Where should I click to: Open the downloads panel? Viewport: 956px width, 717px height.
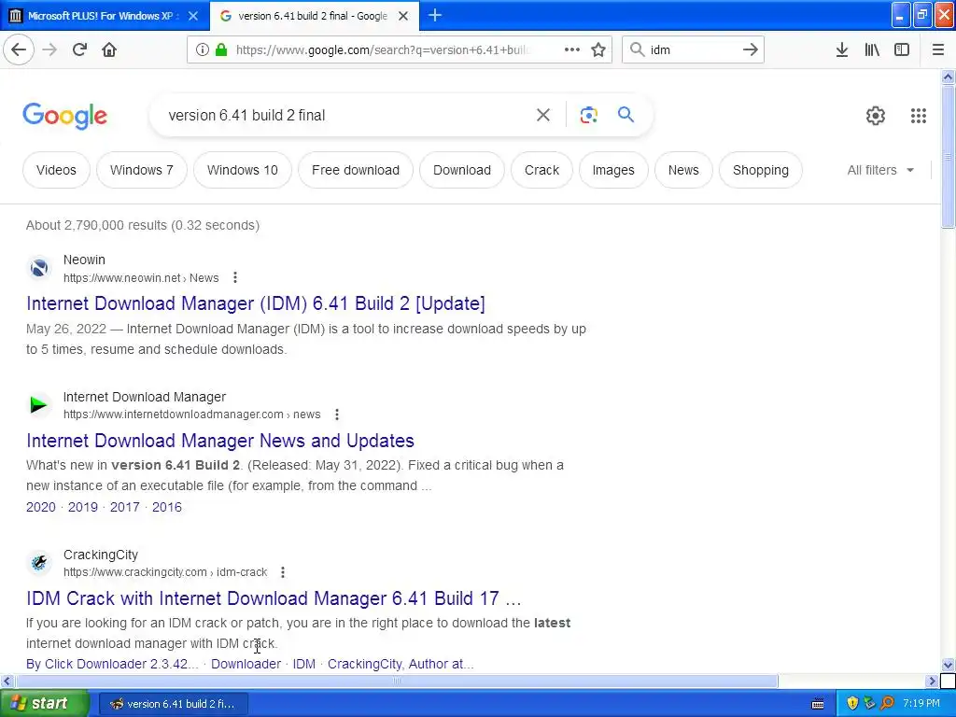click(842, 49)
